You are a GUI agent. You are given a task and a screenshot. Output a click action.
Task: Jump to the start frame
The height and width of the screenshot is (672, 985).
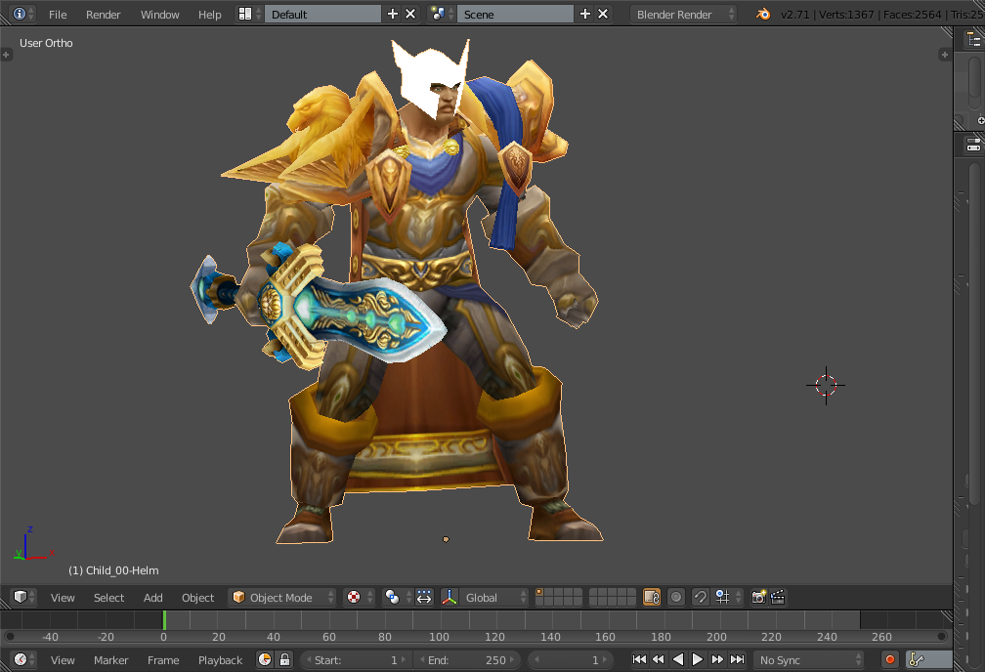coord(639,659)
